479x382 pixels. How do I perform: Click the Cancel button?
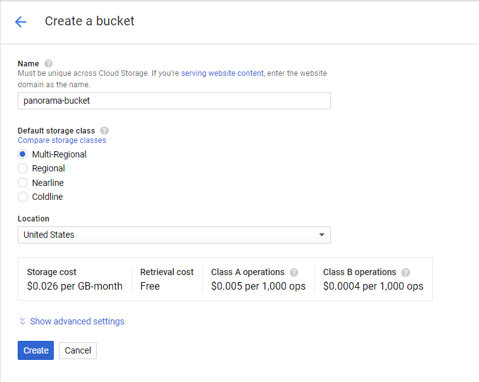[x=78, y=350]
